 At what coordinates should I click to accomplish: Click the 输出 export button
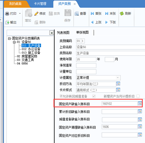pos(11,22)
